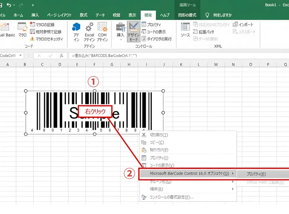Click the アドイン blue hexagon icon

point(76,27)
